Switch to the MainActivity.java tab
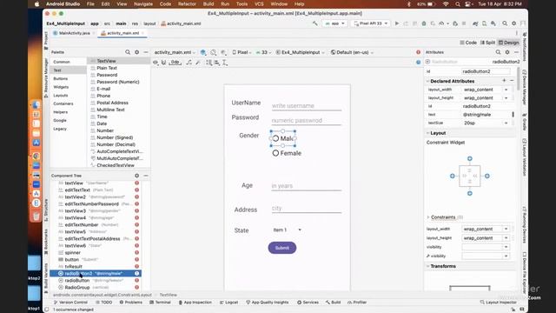Image resolution: width=556 pixels, height=313 pixels. point(74,33)
